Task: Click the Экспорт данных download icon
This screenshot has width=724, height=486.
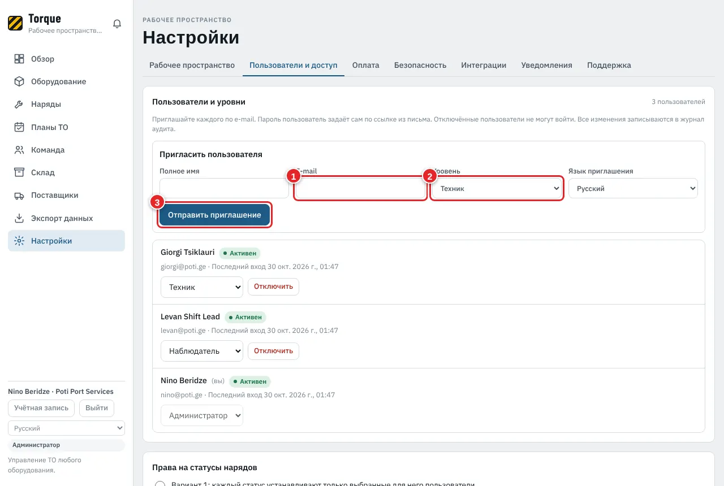Action: click(19, 218)
